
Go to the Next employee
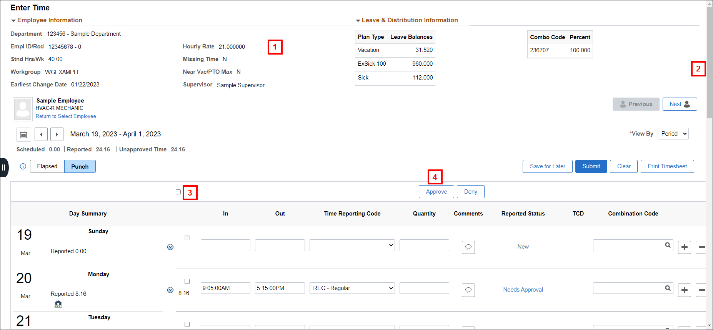[x=680, y=104]
